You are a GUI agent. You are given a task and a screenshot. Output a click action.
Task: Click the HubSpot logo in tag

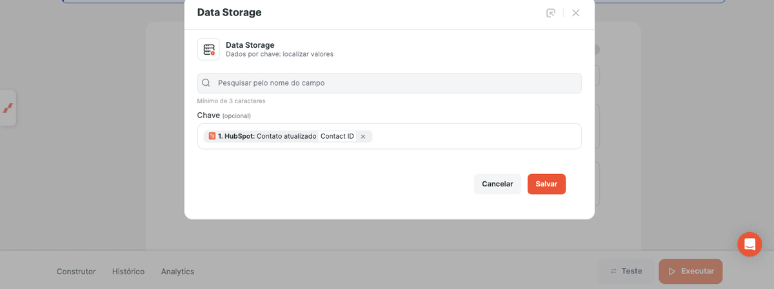coord(212,137)
